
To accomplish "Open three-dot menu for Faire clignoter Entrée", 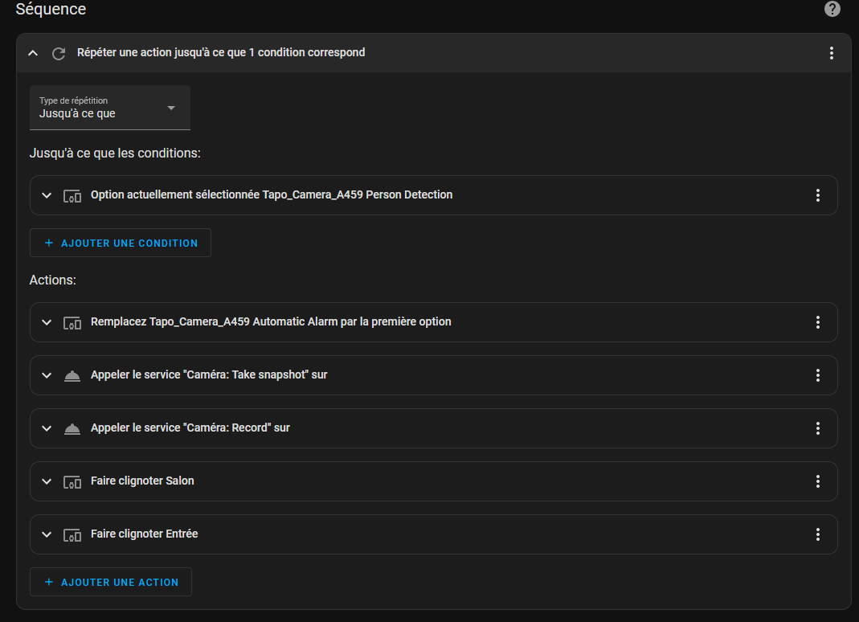I will (x=817, y=534).
